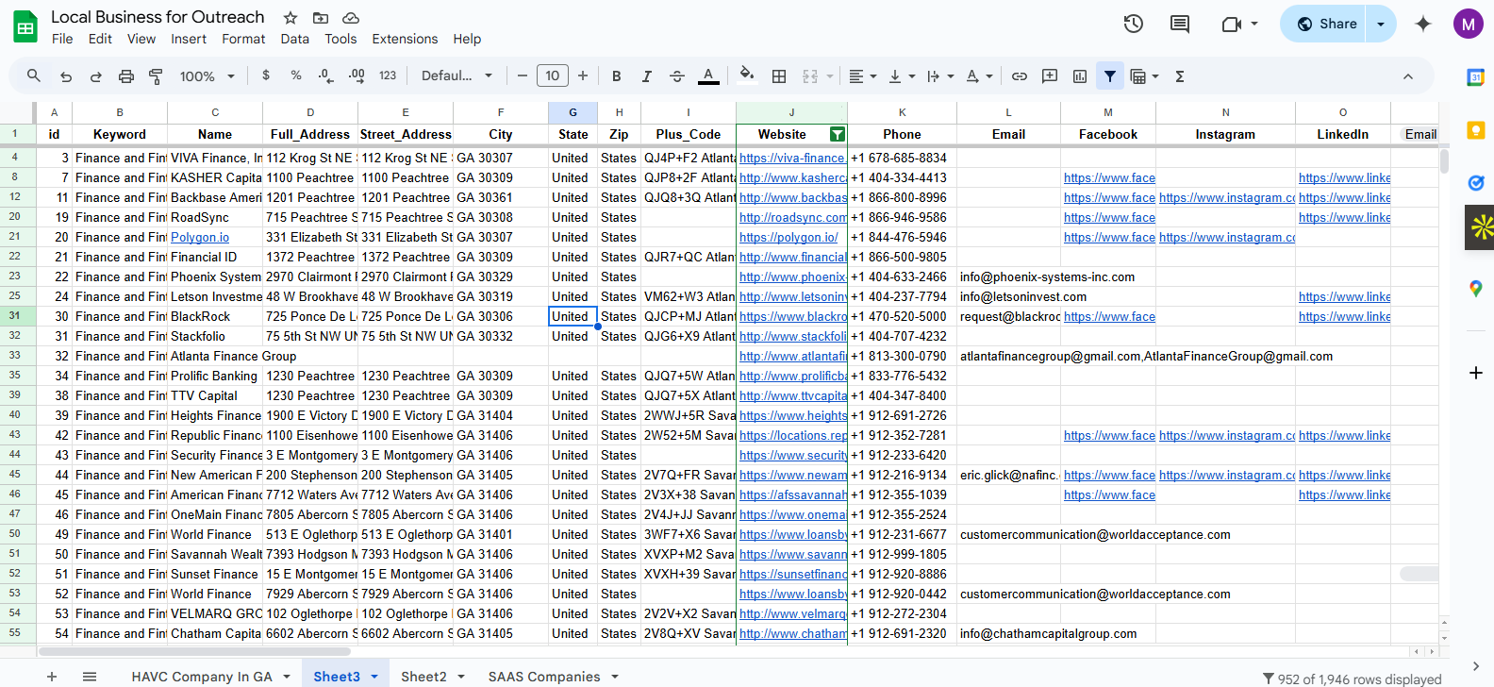Move the document to a folder
The height and width of the screenshot is (687, 1494).
coord(321,18)
